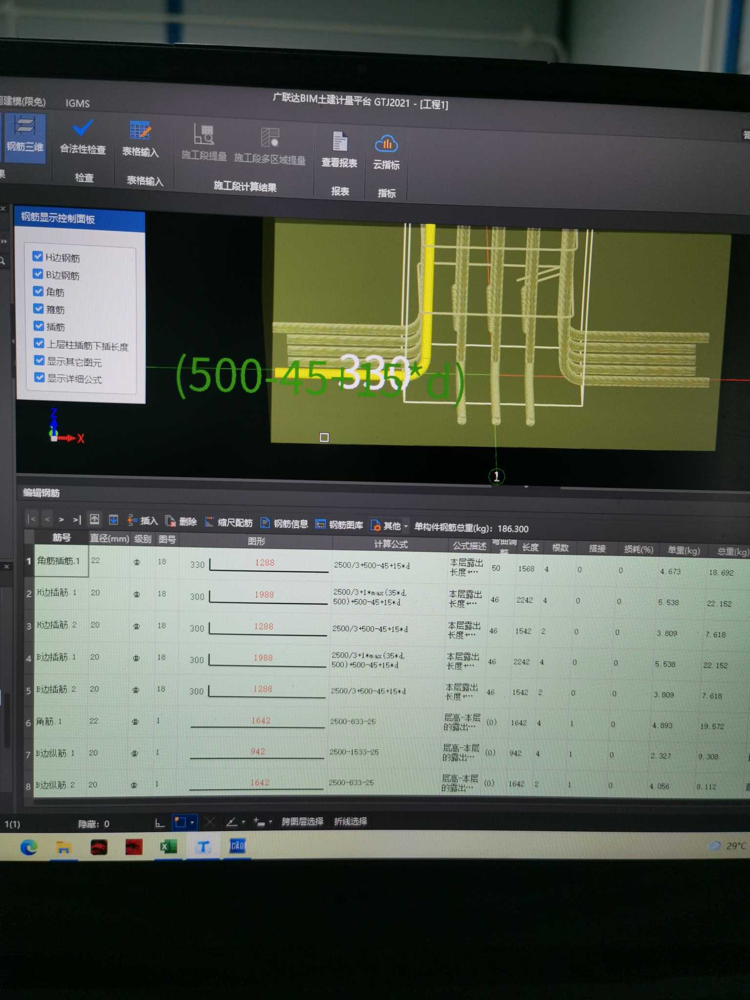The width and height of the screenshot is (750, 1000).
Task: Open File Explorer from taskbar
Action: pos(63,848)
